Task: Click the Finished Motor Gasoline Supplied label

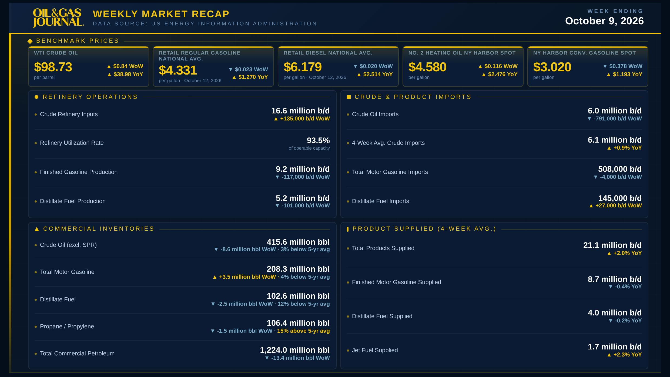Action: (397, 282)
